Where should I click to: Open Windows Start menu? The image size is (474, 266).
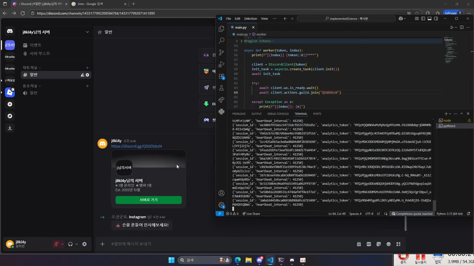point(171,260)
